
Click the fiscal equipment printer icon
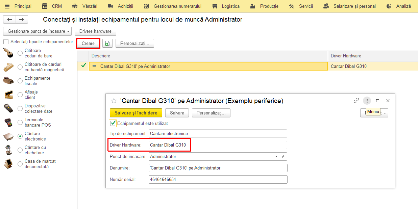pyautogui.click(x=8, y=81)
